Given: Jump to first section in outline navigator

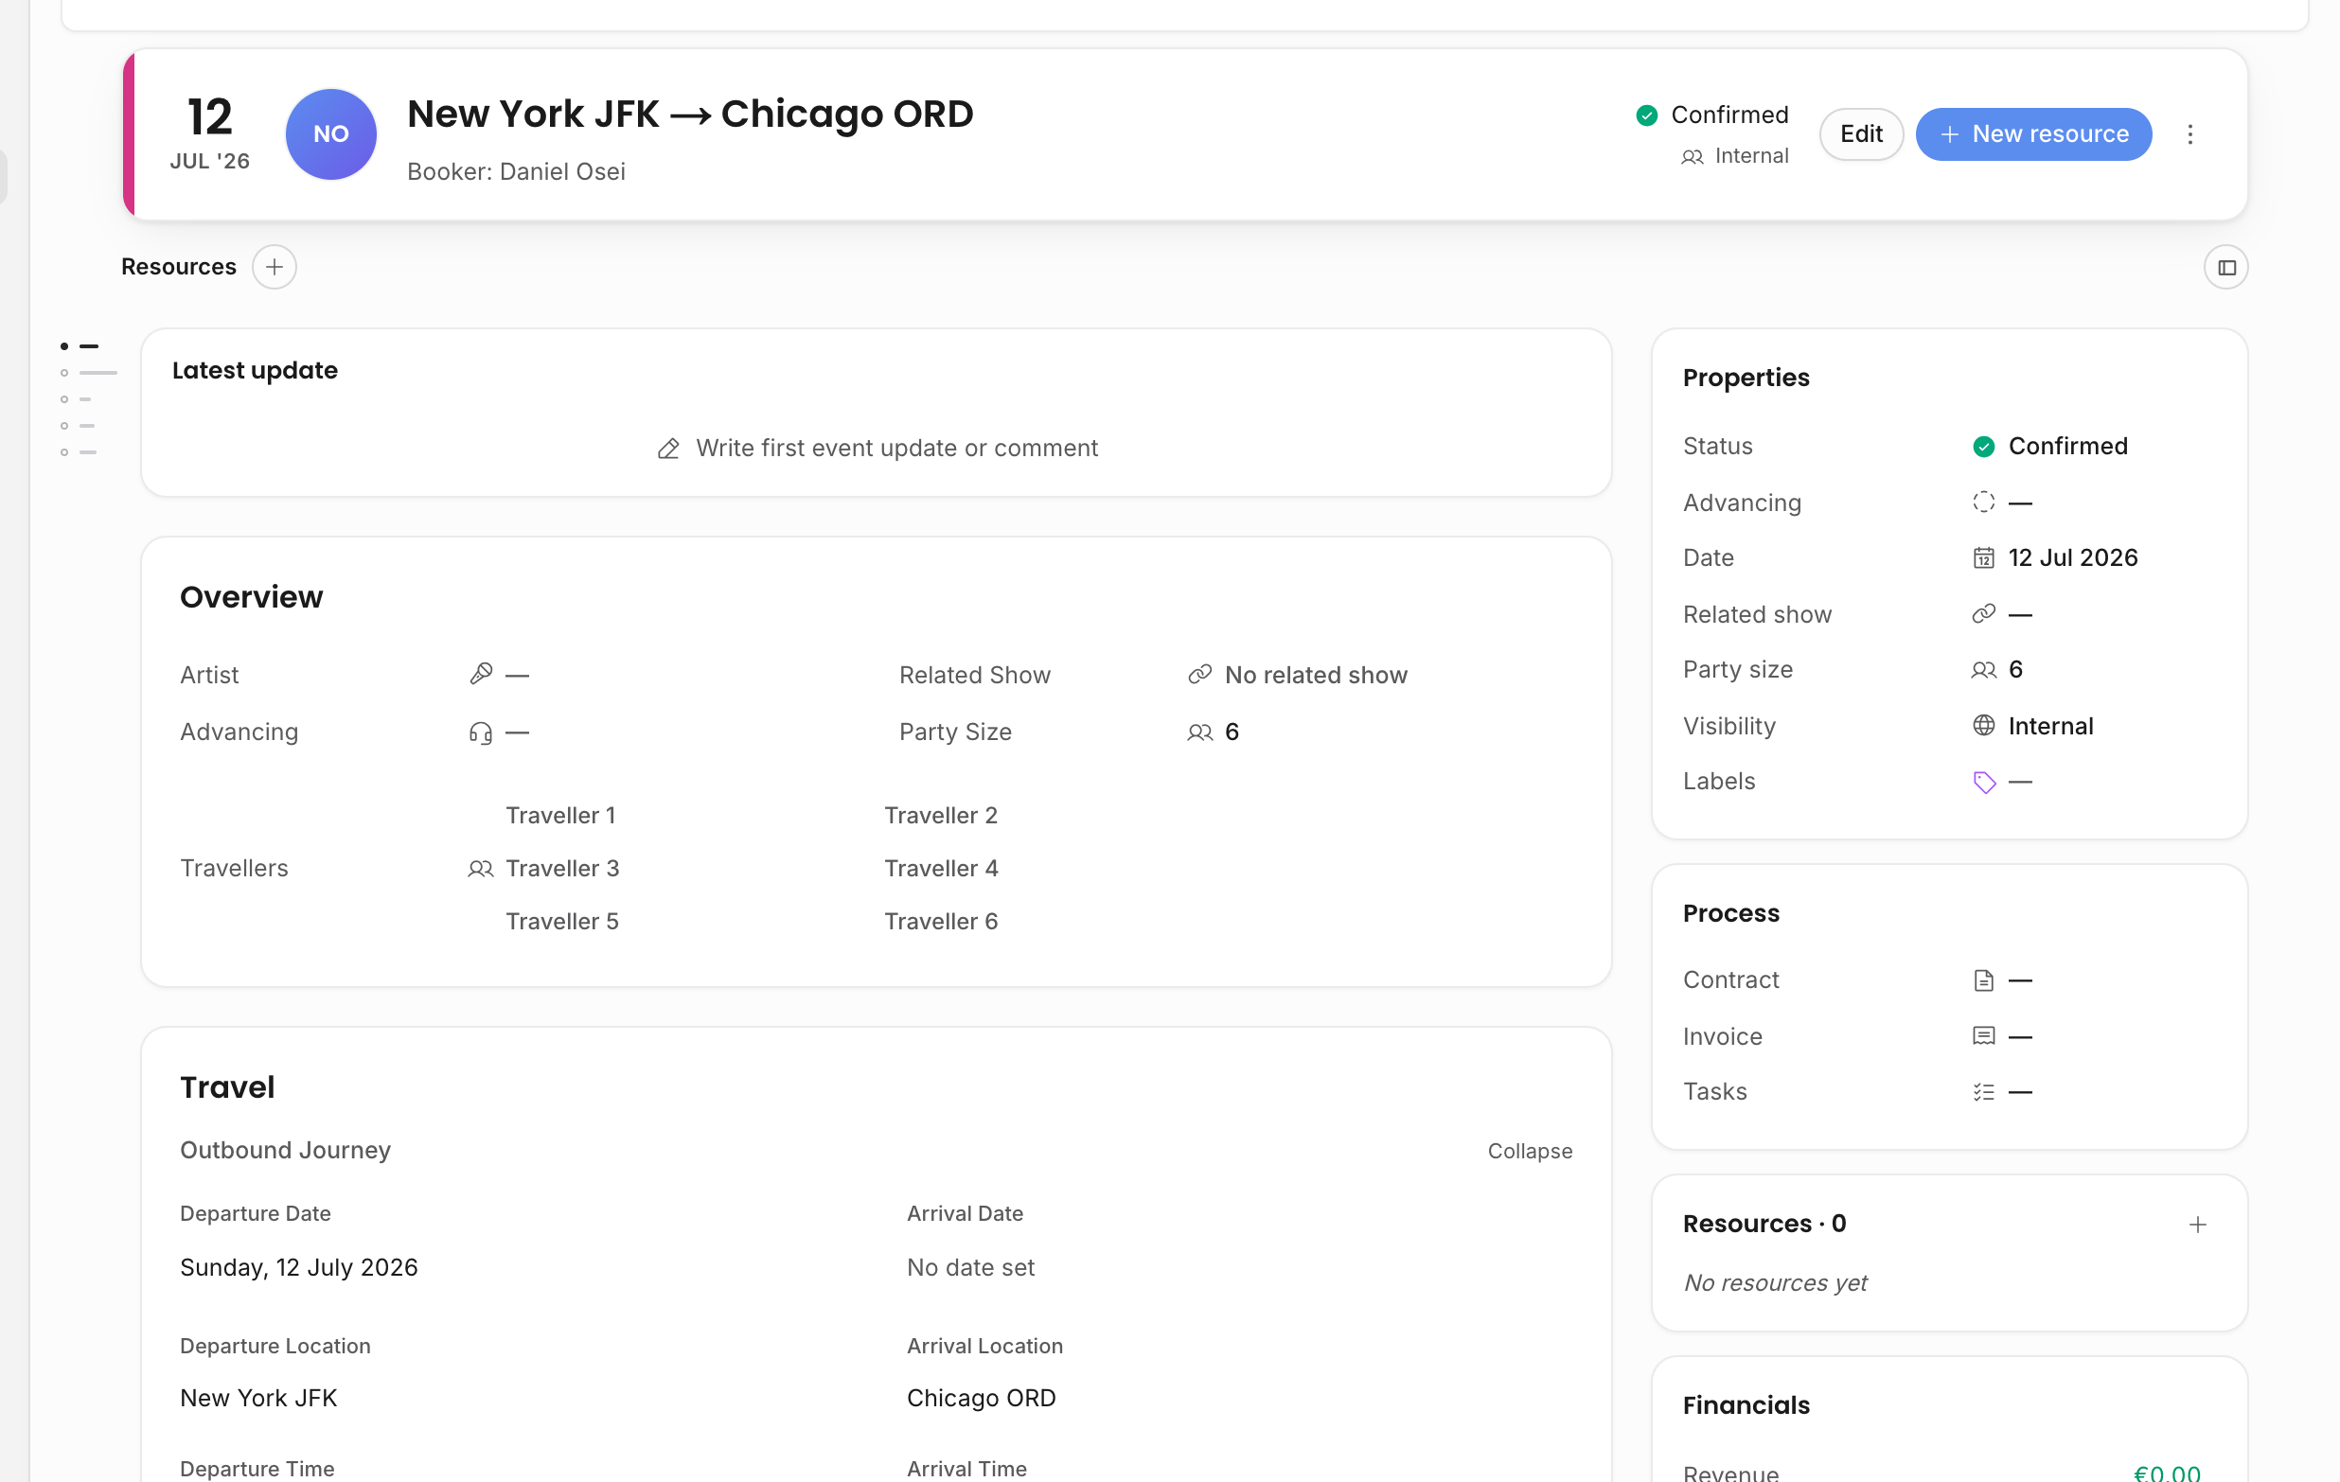Looking at the screenshot, I should click(x=80, y=346).
